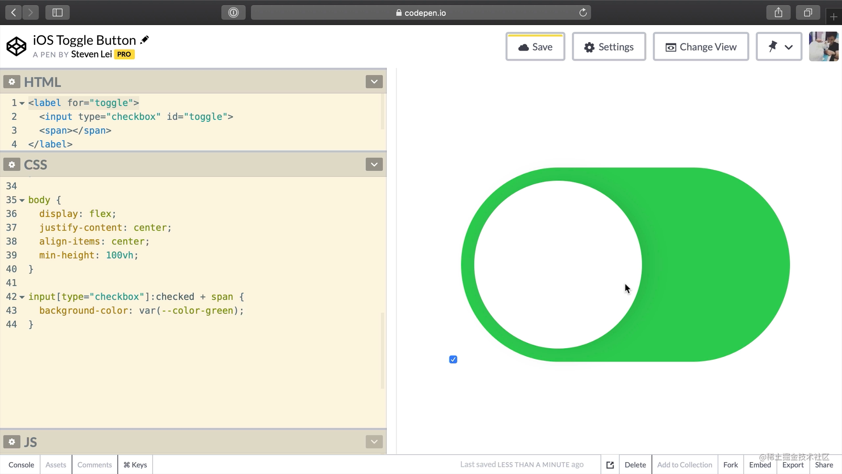Image resolution: width=842 pixels, height=474 pixels.
Task: Click the Share button in bottom right
Action: coord(824,465)
